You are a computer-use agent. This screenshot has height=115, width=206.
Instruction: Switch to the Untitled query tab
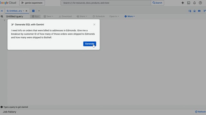tap(15, 11)
